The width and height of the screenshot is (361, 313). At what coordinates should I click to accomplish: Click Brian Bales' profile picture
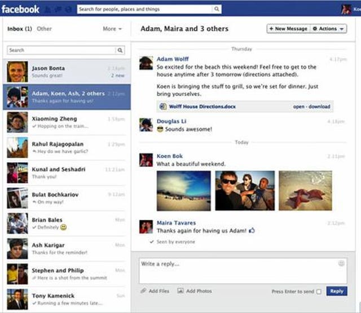(17, 223)
